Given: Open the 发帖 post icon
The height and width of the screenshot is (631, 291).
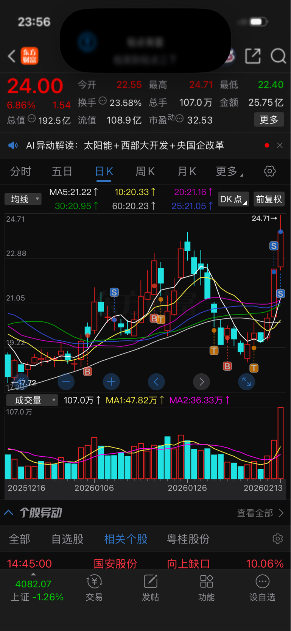Looking at the screenshot, I should [150, 587].
